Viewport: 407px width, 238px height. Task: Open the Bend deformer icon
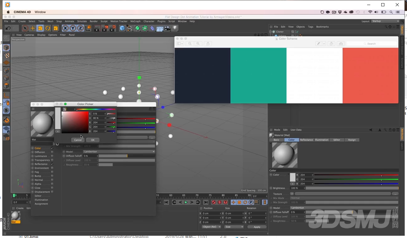pyautogui.click(x=152, y=28)
